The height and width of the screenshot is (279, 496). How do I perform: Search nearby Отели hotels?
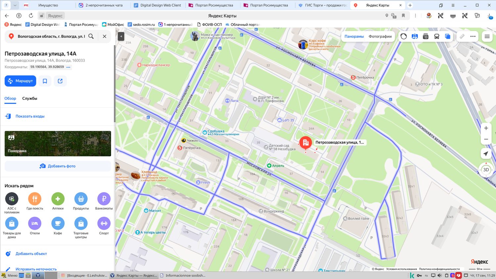point(35,226)
